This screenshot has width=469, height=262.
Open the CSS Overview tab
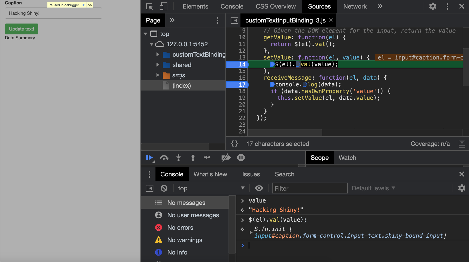(x=276, y=6)
